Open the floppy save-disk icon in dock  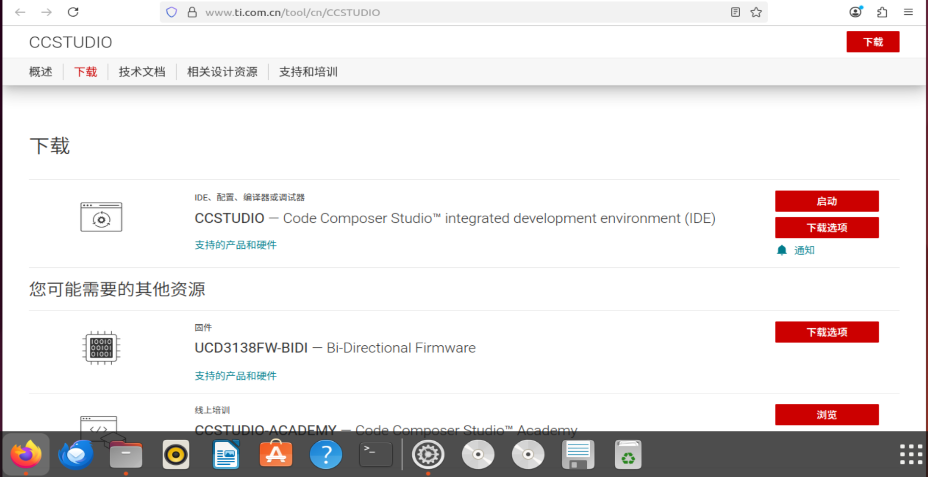coord(578,454)
